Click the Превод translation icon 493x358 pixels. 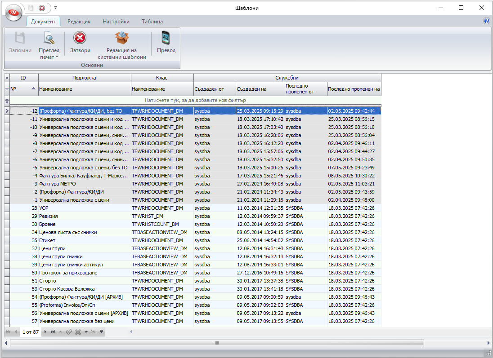pos(166,38)
